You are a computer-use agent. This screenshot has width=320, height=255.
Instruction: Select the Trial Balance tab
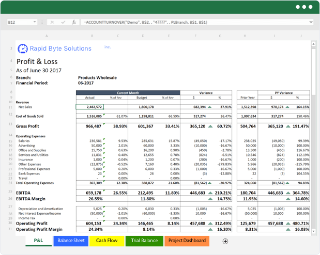pyautogui.click(x=143, y=241)
